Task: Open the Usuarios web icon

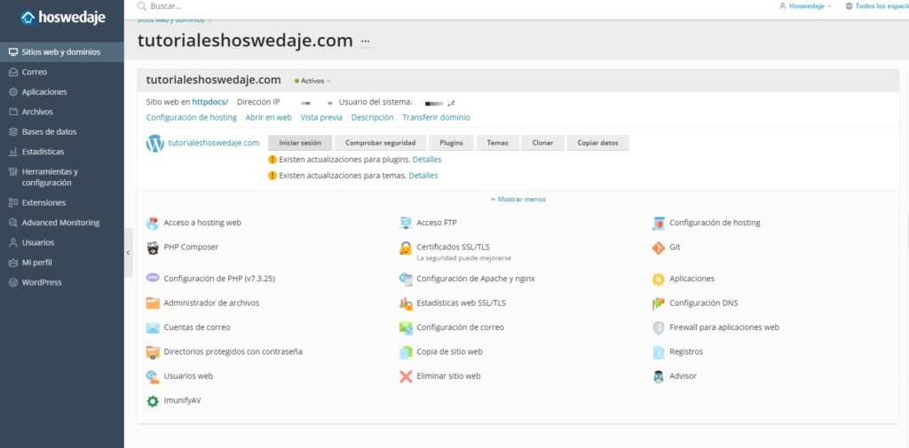Action: [153, 376]
